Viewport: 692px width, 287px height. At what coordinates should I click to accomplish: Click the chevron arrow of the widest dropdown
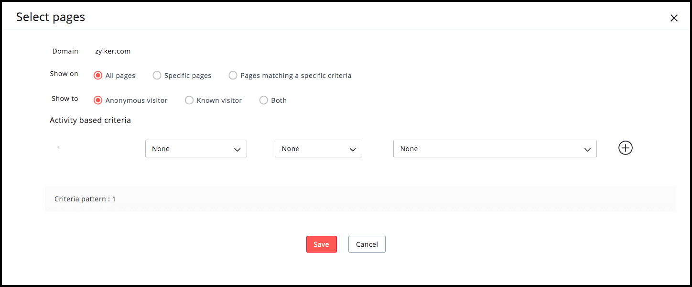(x=587, y=150)
